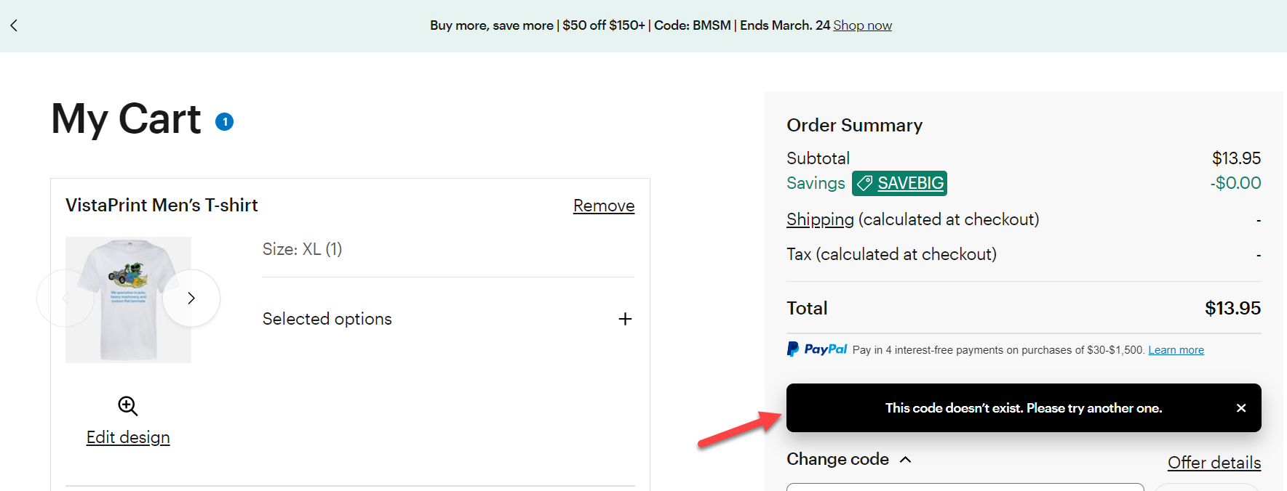View Offer details
The width and height of the screenshot is (1287, 491).
1214,463
